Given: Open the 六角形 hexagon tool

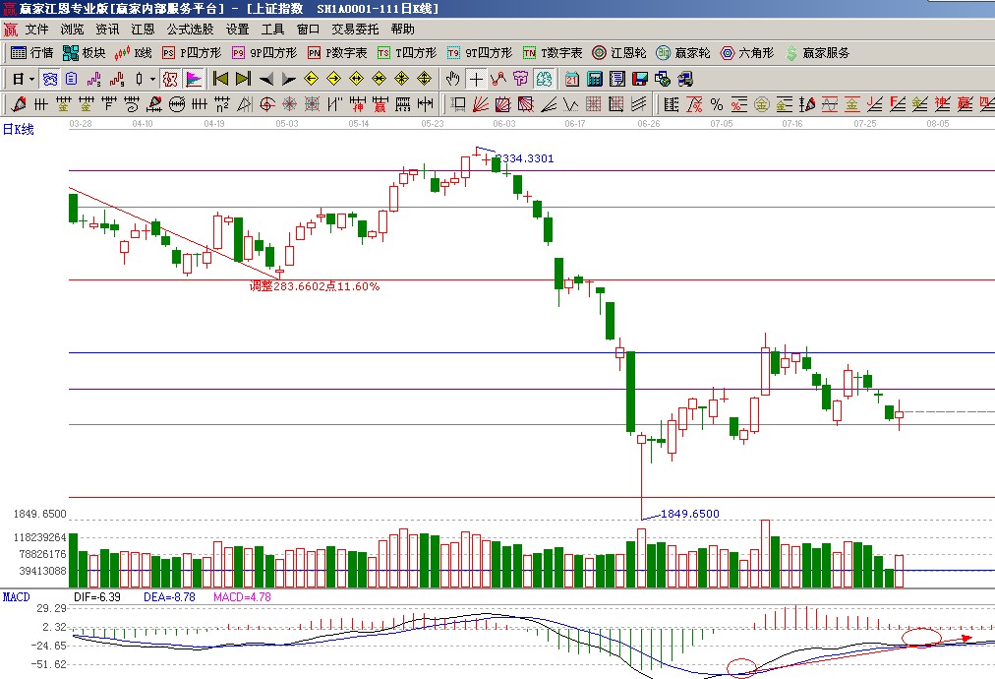Looking at the screenshot, I should tap(747, 53).
